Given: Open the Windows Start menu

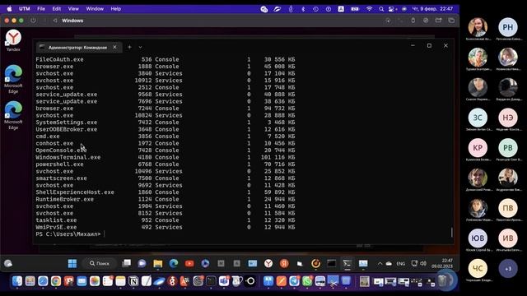Looking at the screenshot, I should pos(72,263).
